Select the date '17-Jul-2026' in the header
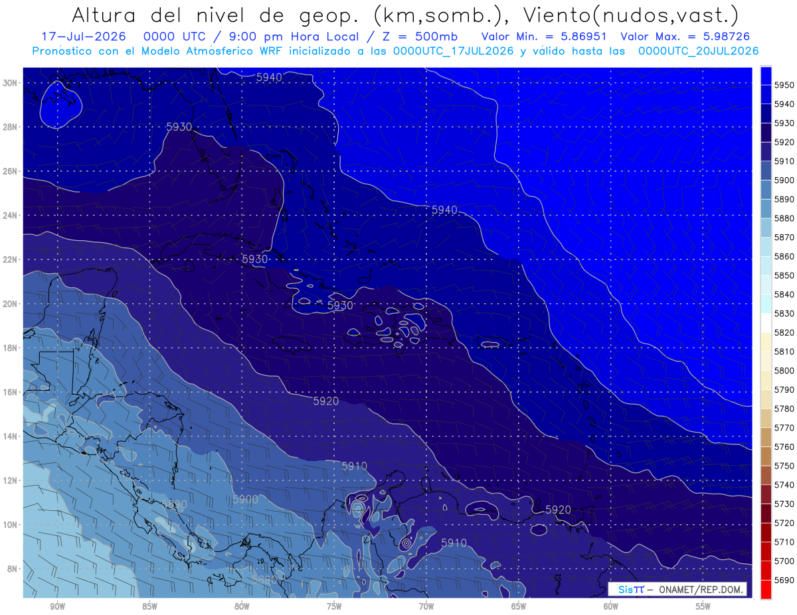This screenshot has height=615, width=797. [82, 36]
